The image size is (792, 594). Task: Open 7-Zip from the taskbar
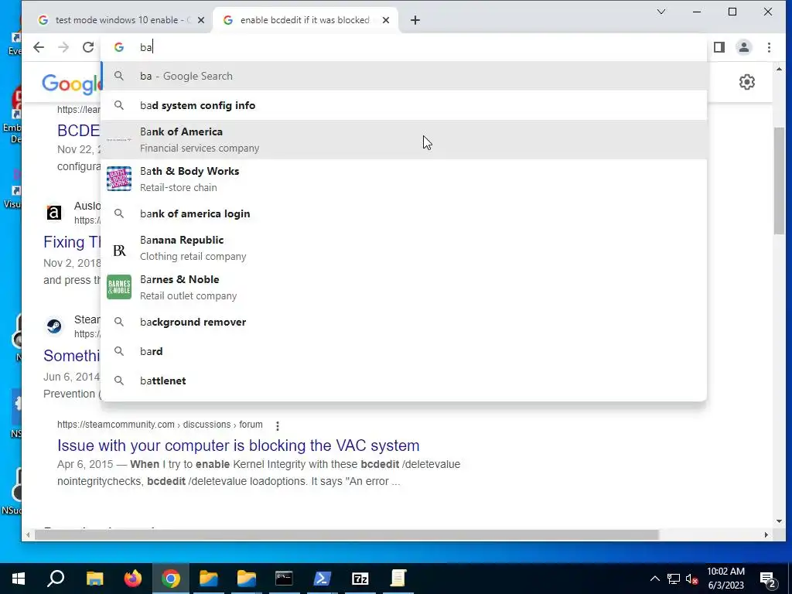pyautogui.click(x=360, y=579)
